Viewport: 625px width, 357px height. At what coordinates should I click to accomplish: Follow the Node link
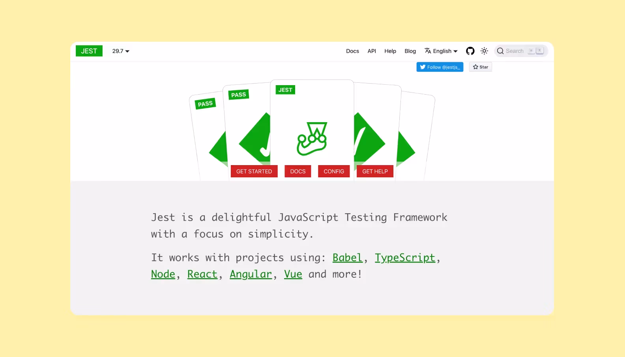pos(163,274)
